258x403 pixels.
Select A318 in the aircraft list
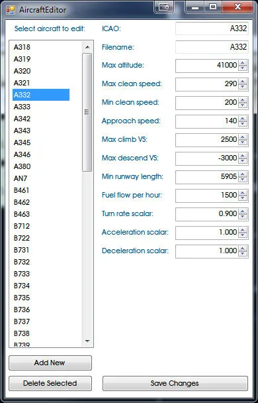(41, 47)
